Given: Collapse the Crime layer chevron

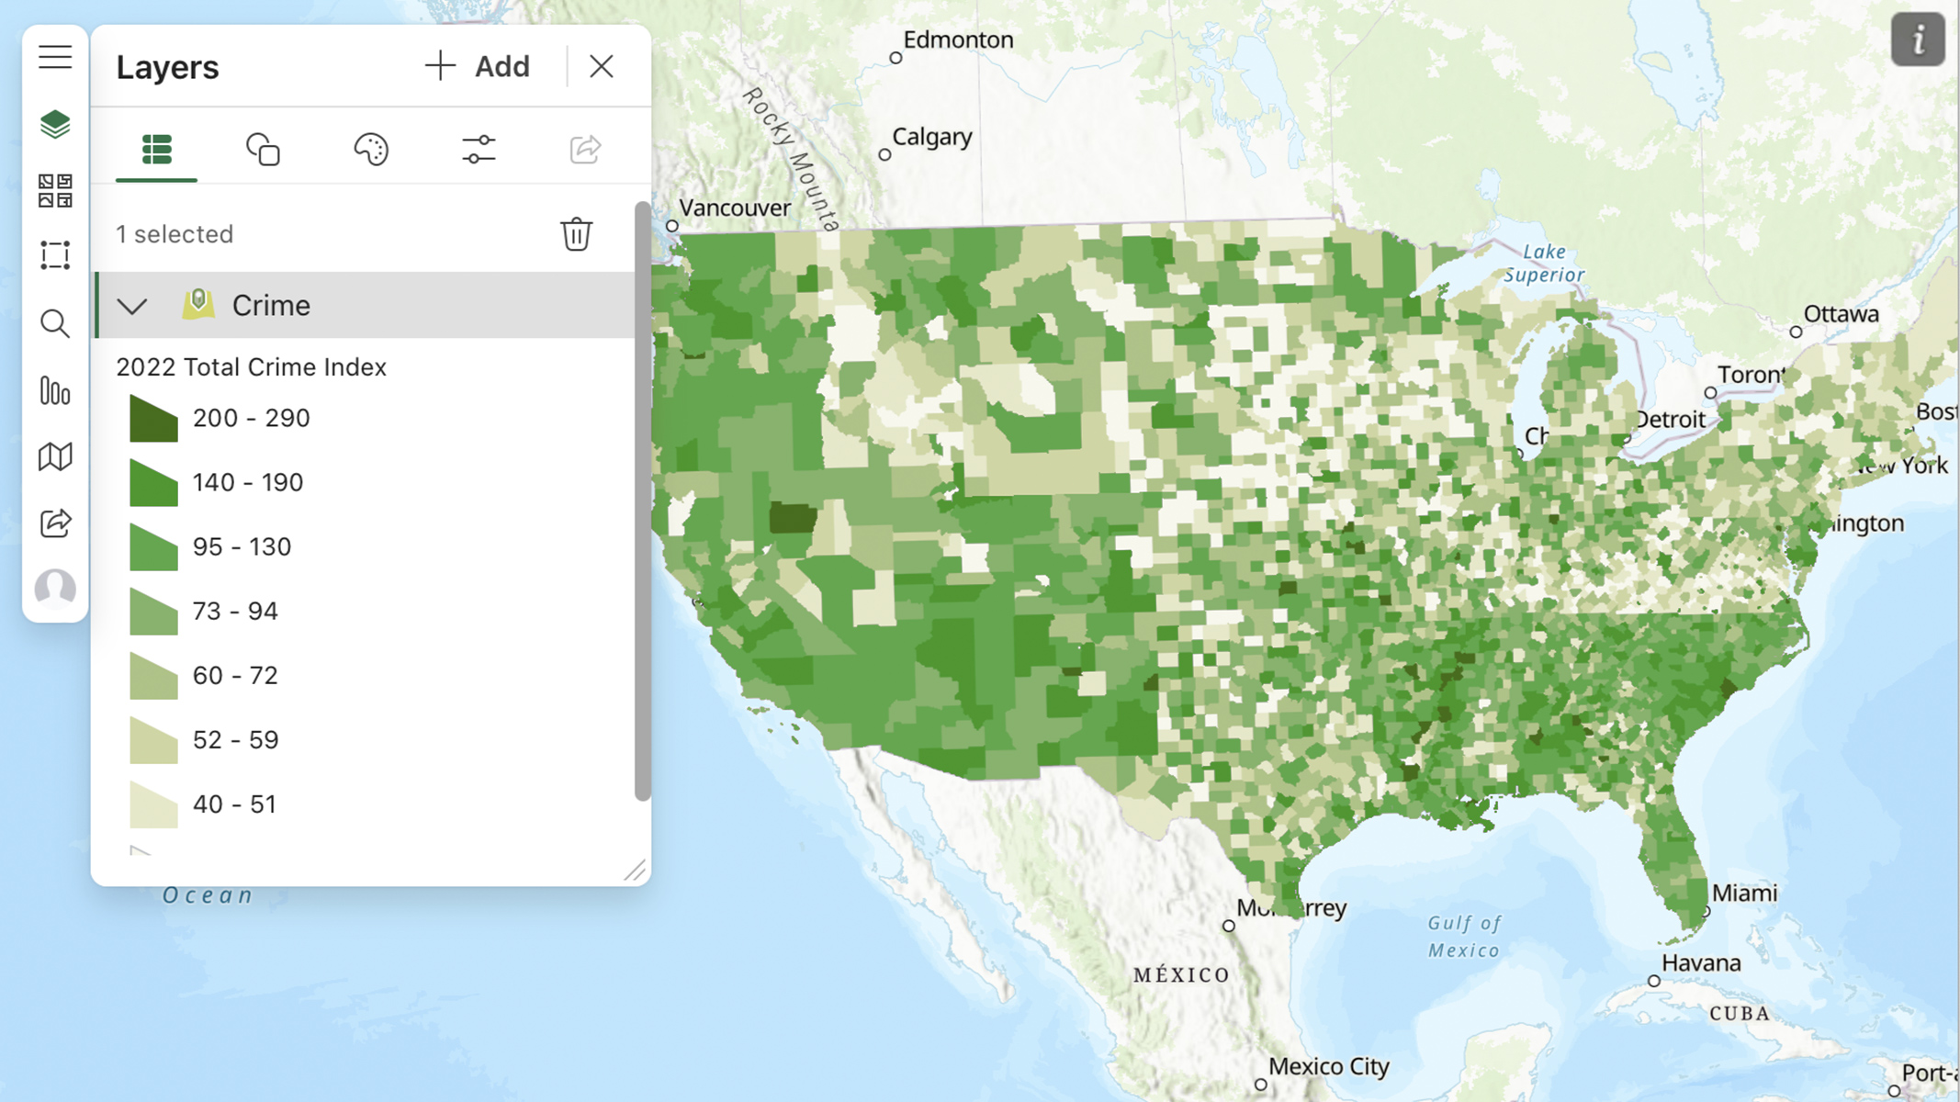Looking at the screenshot, I should (133, 306).
